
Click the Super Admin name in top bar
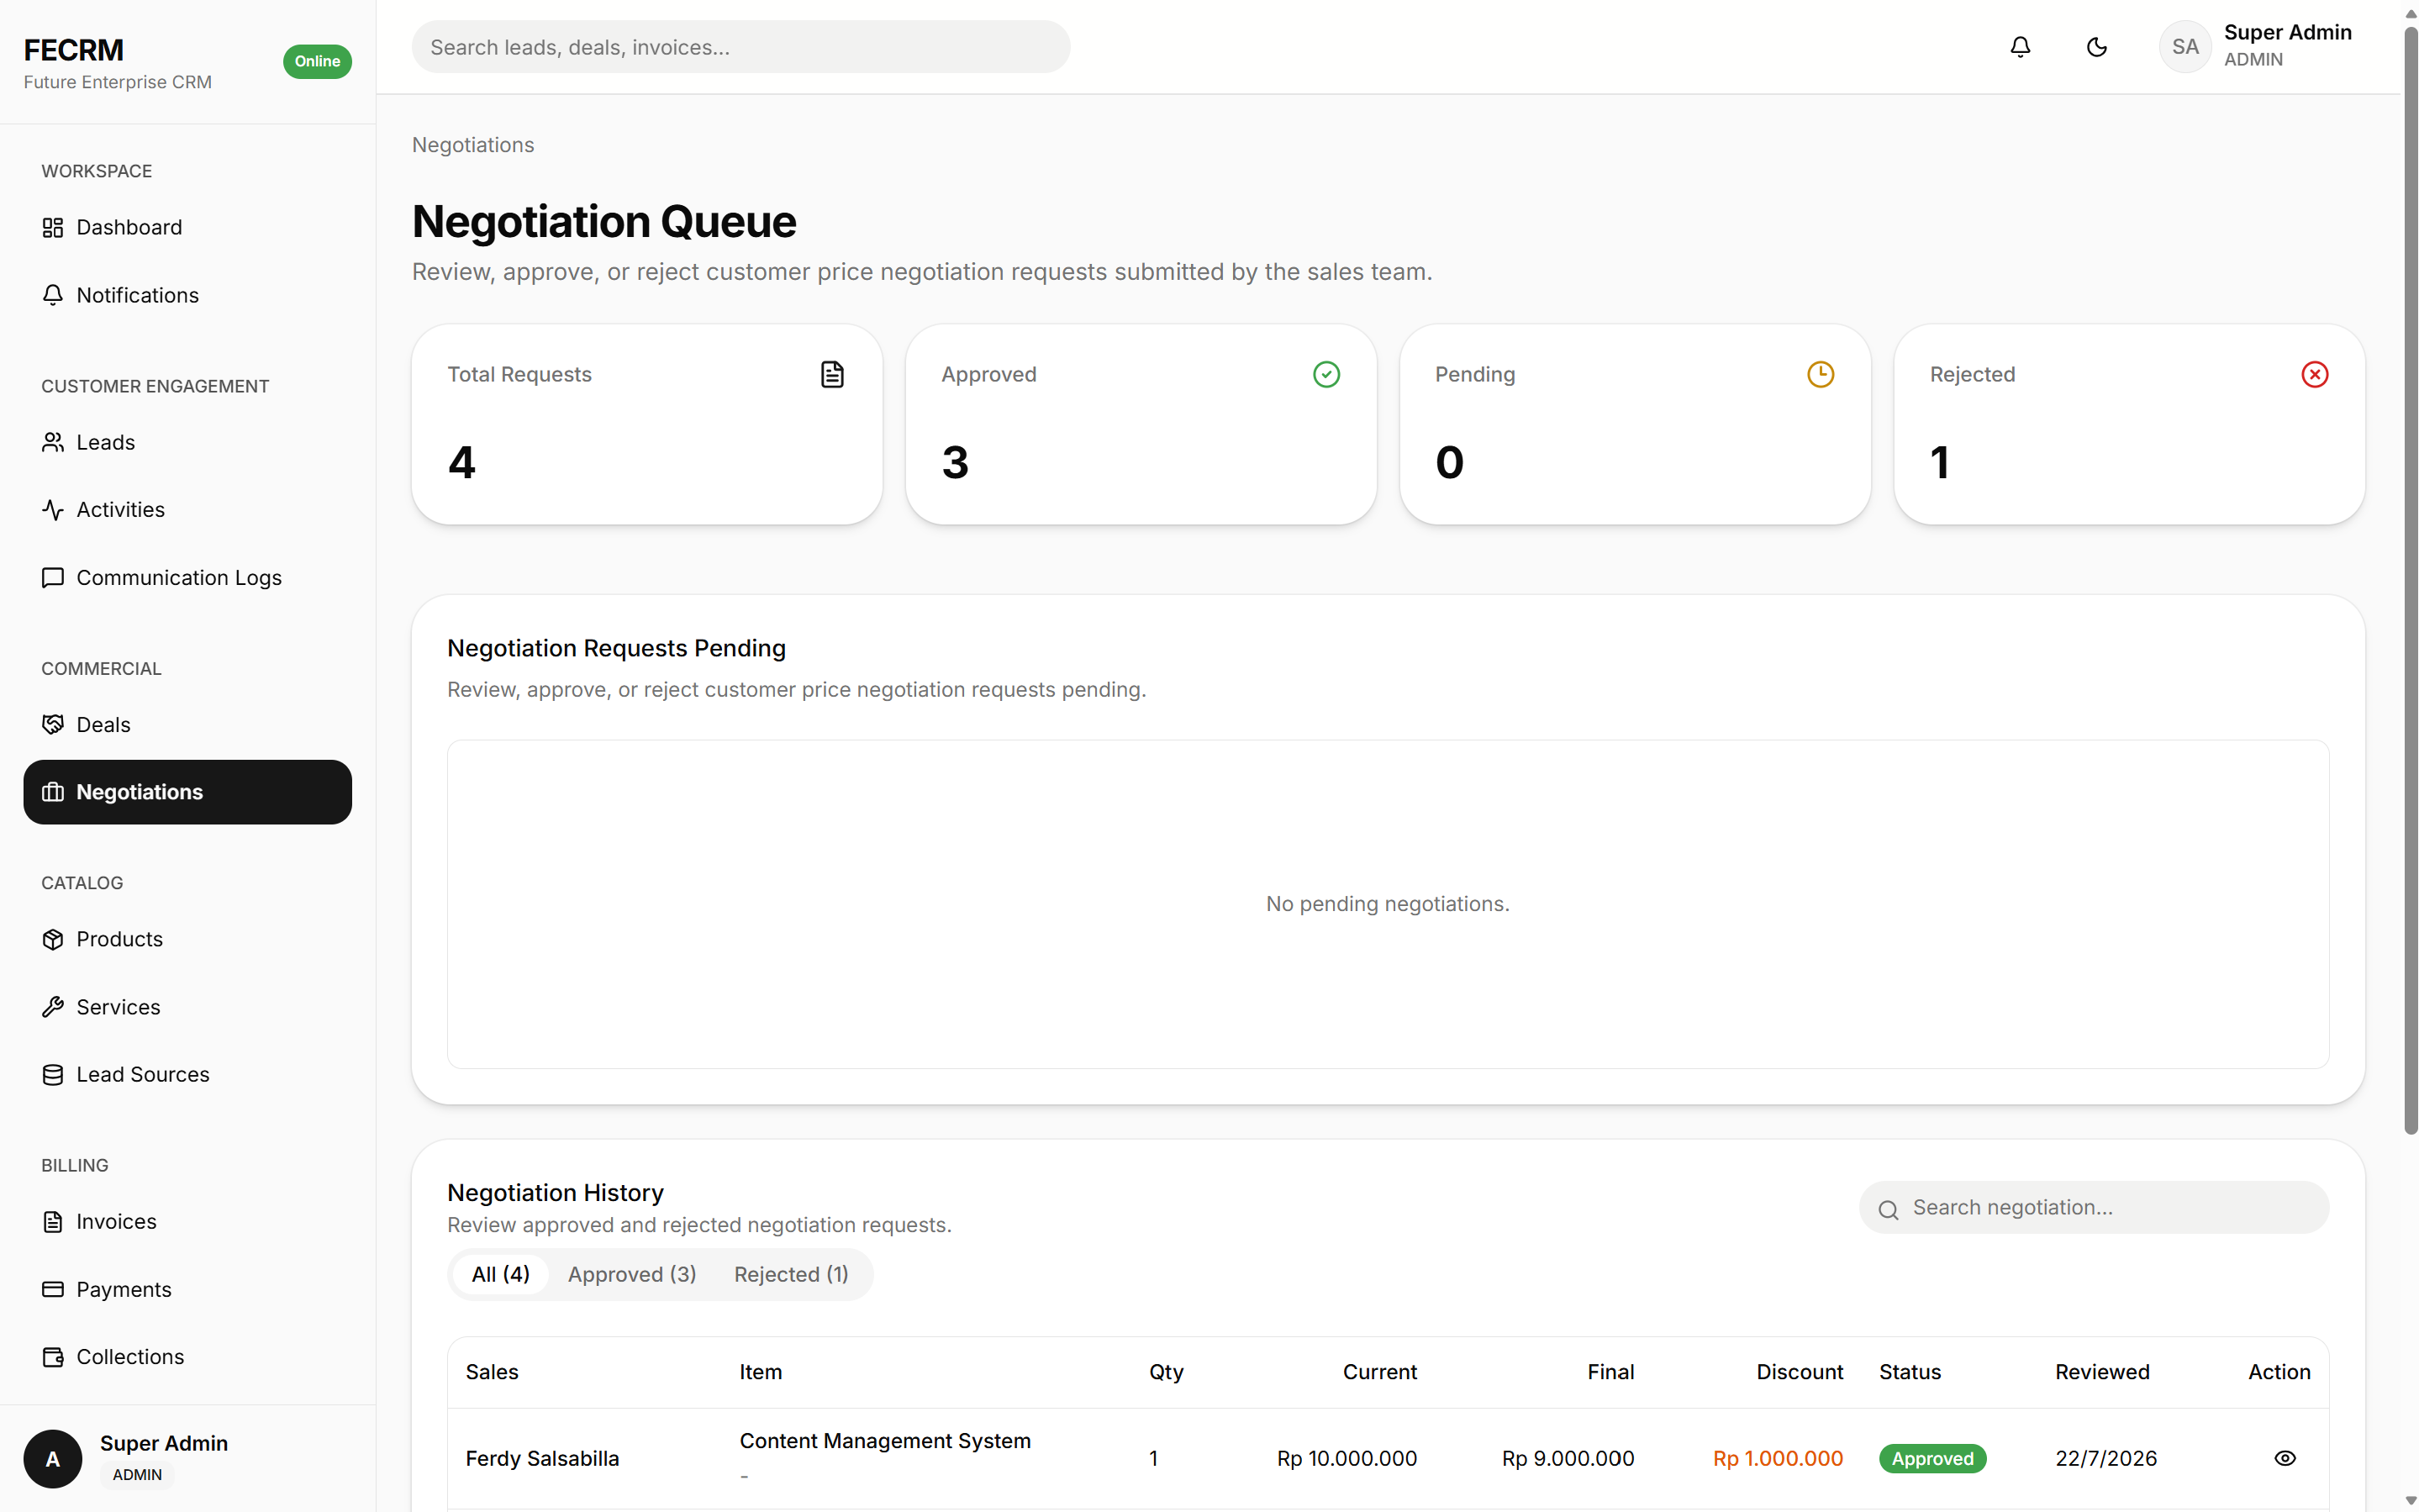click(x=2287, y=33)
